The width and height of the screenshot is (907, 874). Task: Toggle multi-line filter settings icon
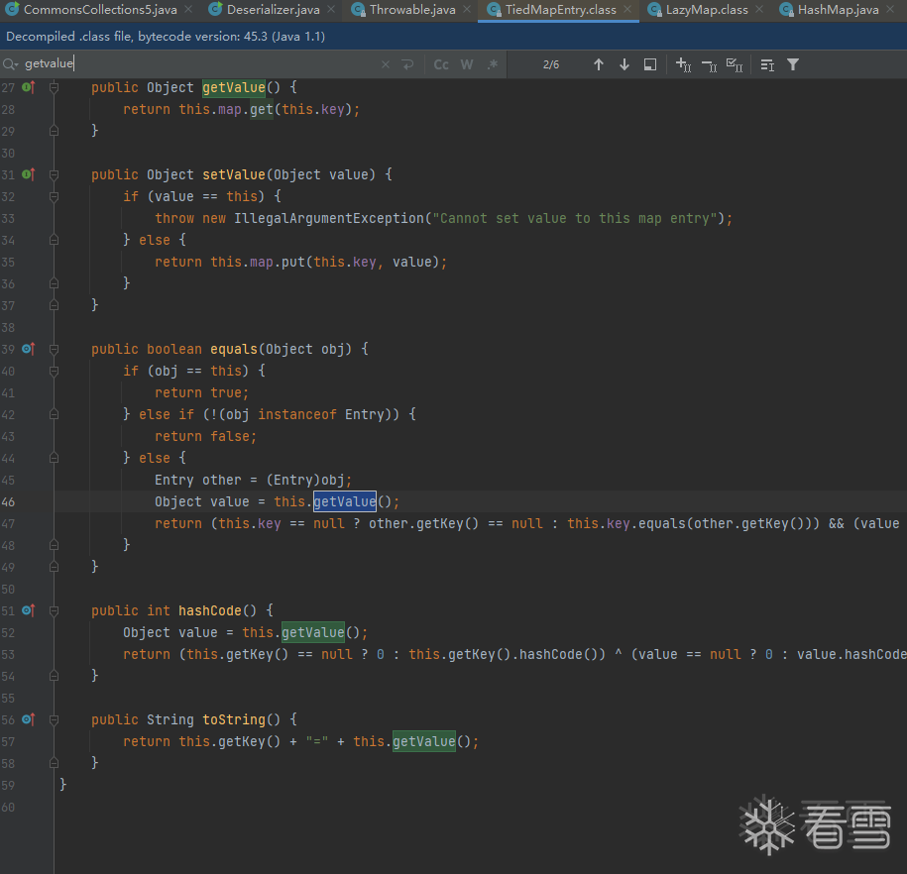767,64
